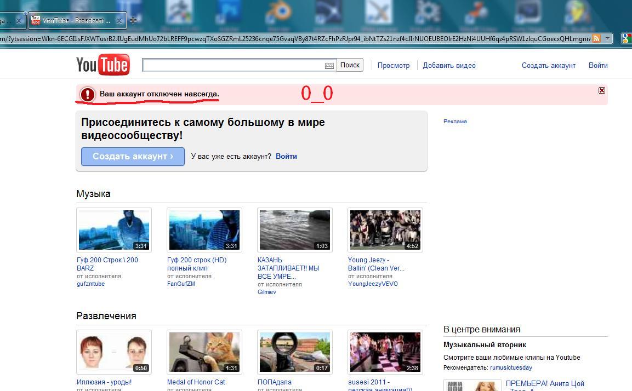Click 'Ваш аккаунт отключен навсегда.' message text

tap(159, 94)
